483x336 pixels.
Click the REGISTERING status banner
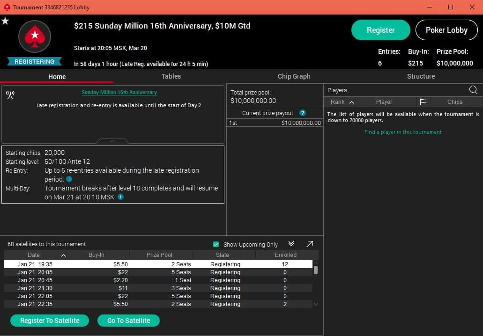35,62
